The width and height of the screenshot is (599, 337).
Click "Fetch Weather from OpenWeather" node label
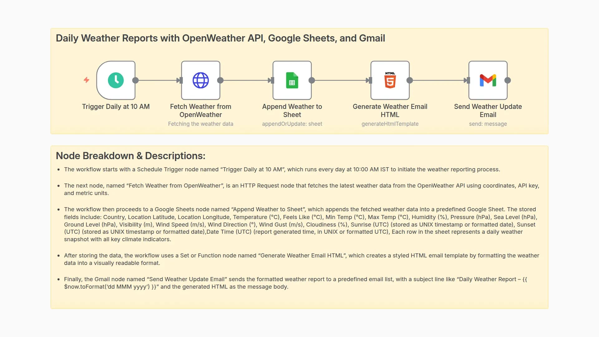pyautogui.click(x=201, y=111)
